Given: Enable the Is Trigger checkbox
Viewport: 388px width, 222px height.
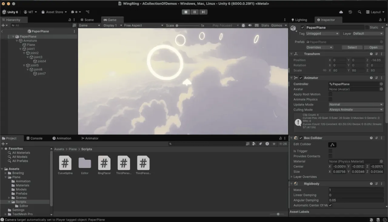Looking at the screenshot, I should [330, 151].
